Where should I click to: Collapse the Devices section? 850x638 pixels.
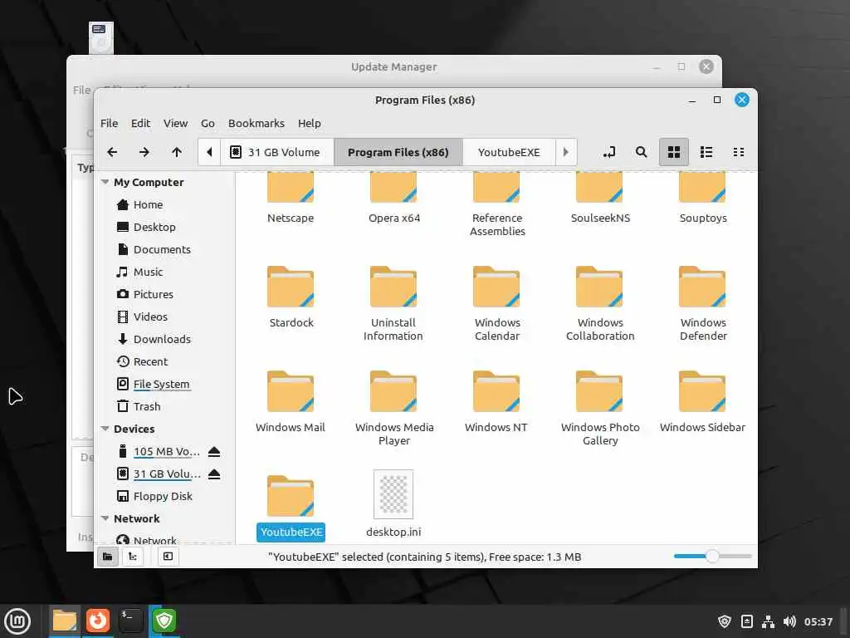[x=105, y=429]
